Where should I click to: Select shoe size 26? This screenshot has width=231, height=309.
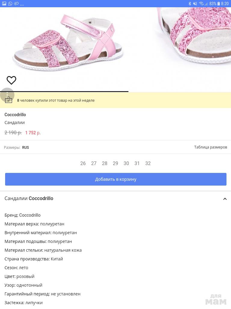coord(83,163)
